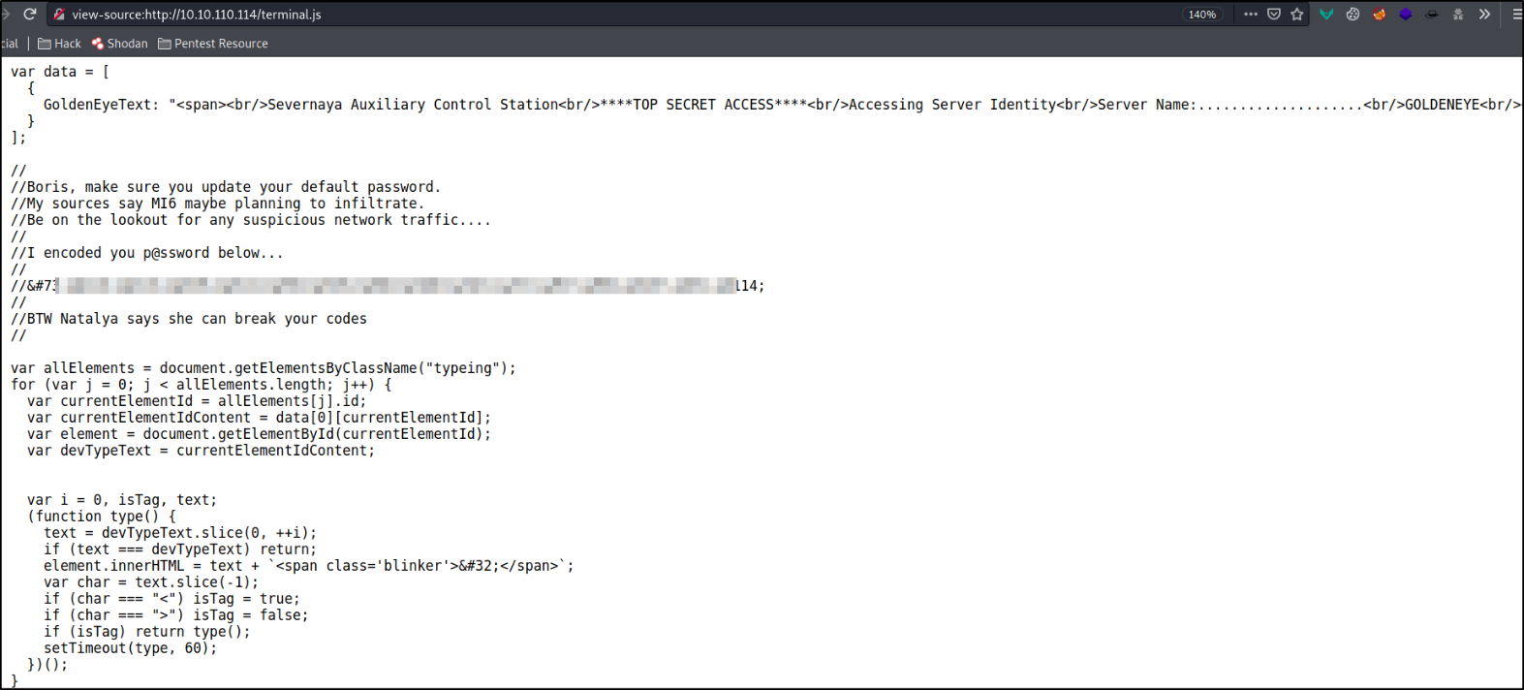
Task: Click the "element.innerHTML" blinker line
Action: (x=309, y=566)
